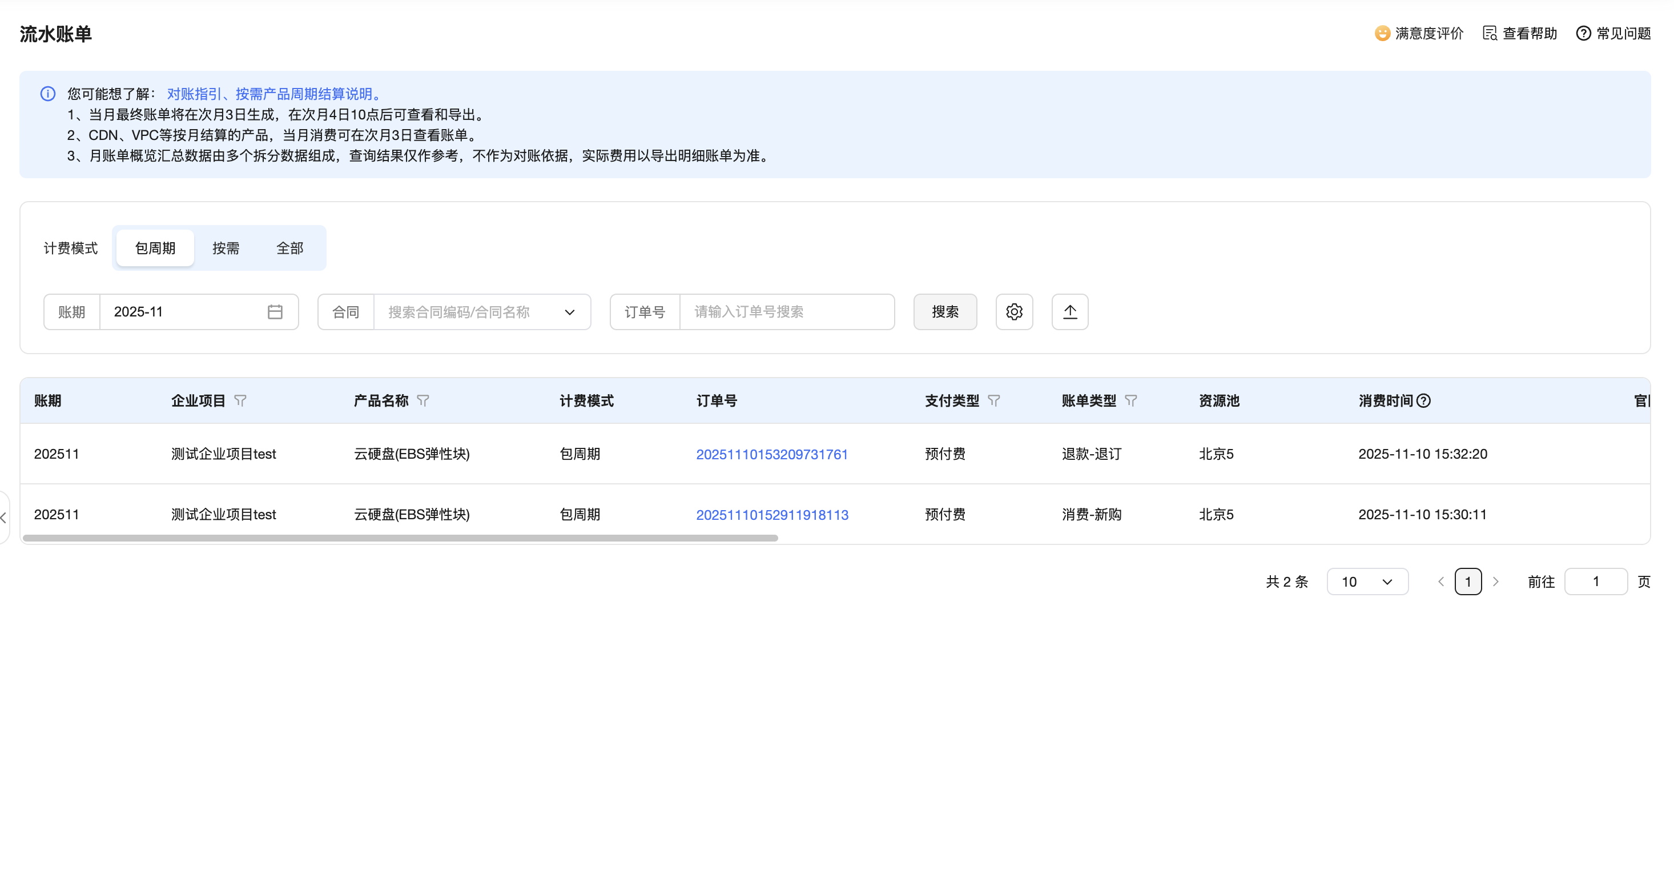The image size is (1674, 874).
Task: Open order link 20251110153209731761
Action: click(x=771, y=455)
